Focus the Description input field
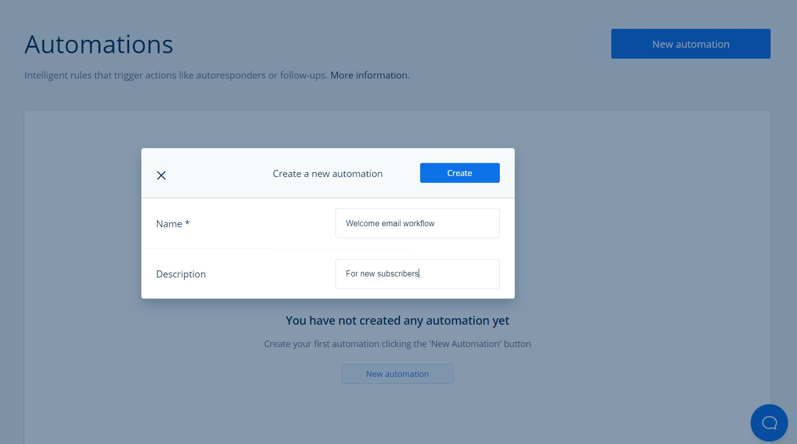 (417, 274)
